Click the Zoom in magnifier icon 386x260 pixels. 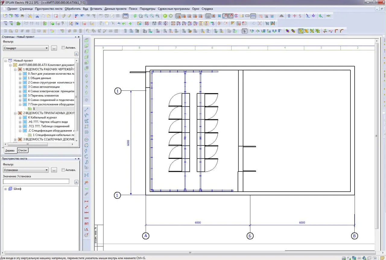coord(146,16)
